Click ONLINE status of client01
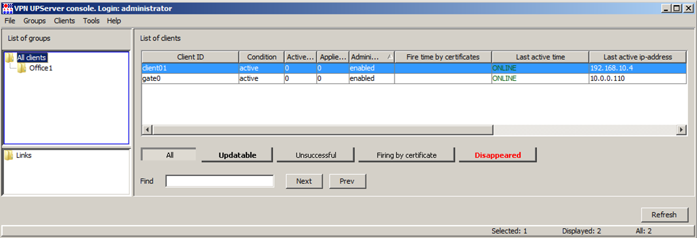The width and height of the screenshot is (697, 238). click(504, 68)
